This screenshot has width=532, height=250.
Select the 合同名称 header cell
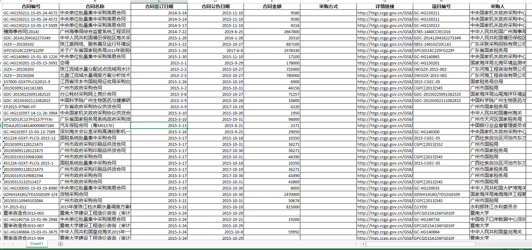tap(95, 7)
